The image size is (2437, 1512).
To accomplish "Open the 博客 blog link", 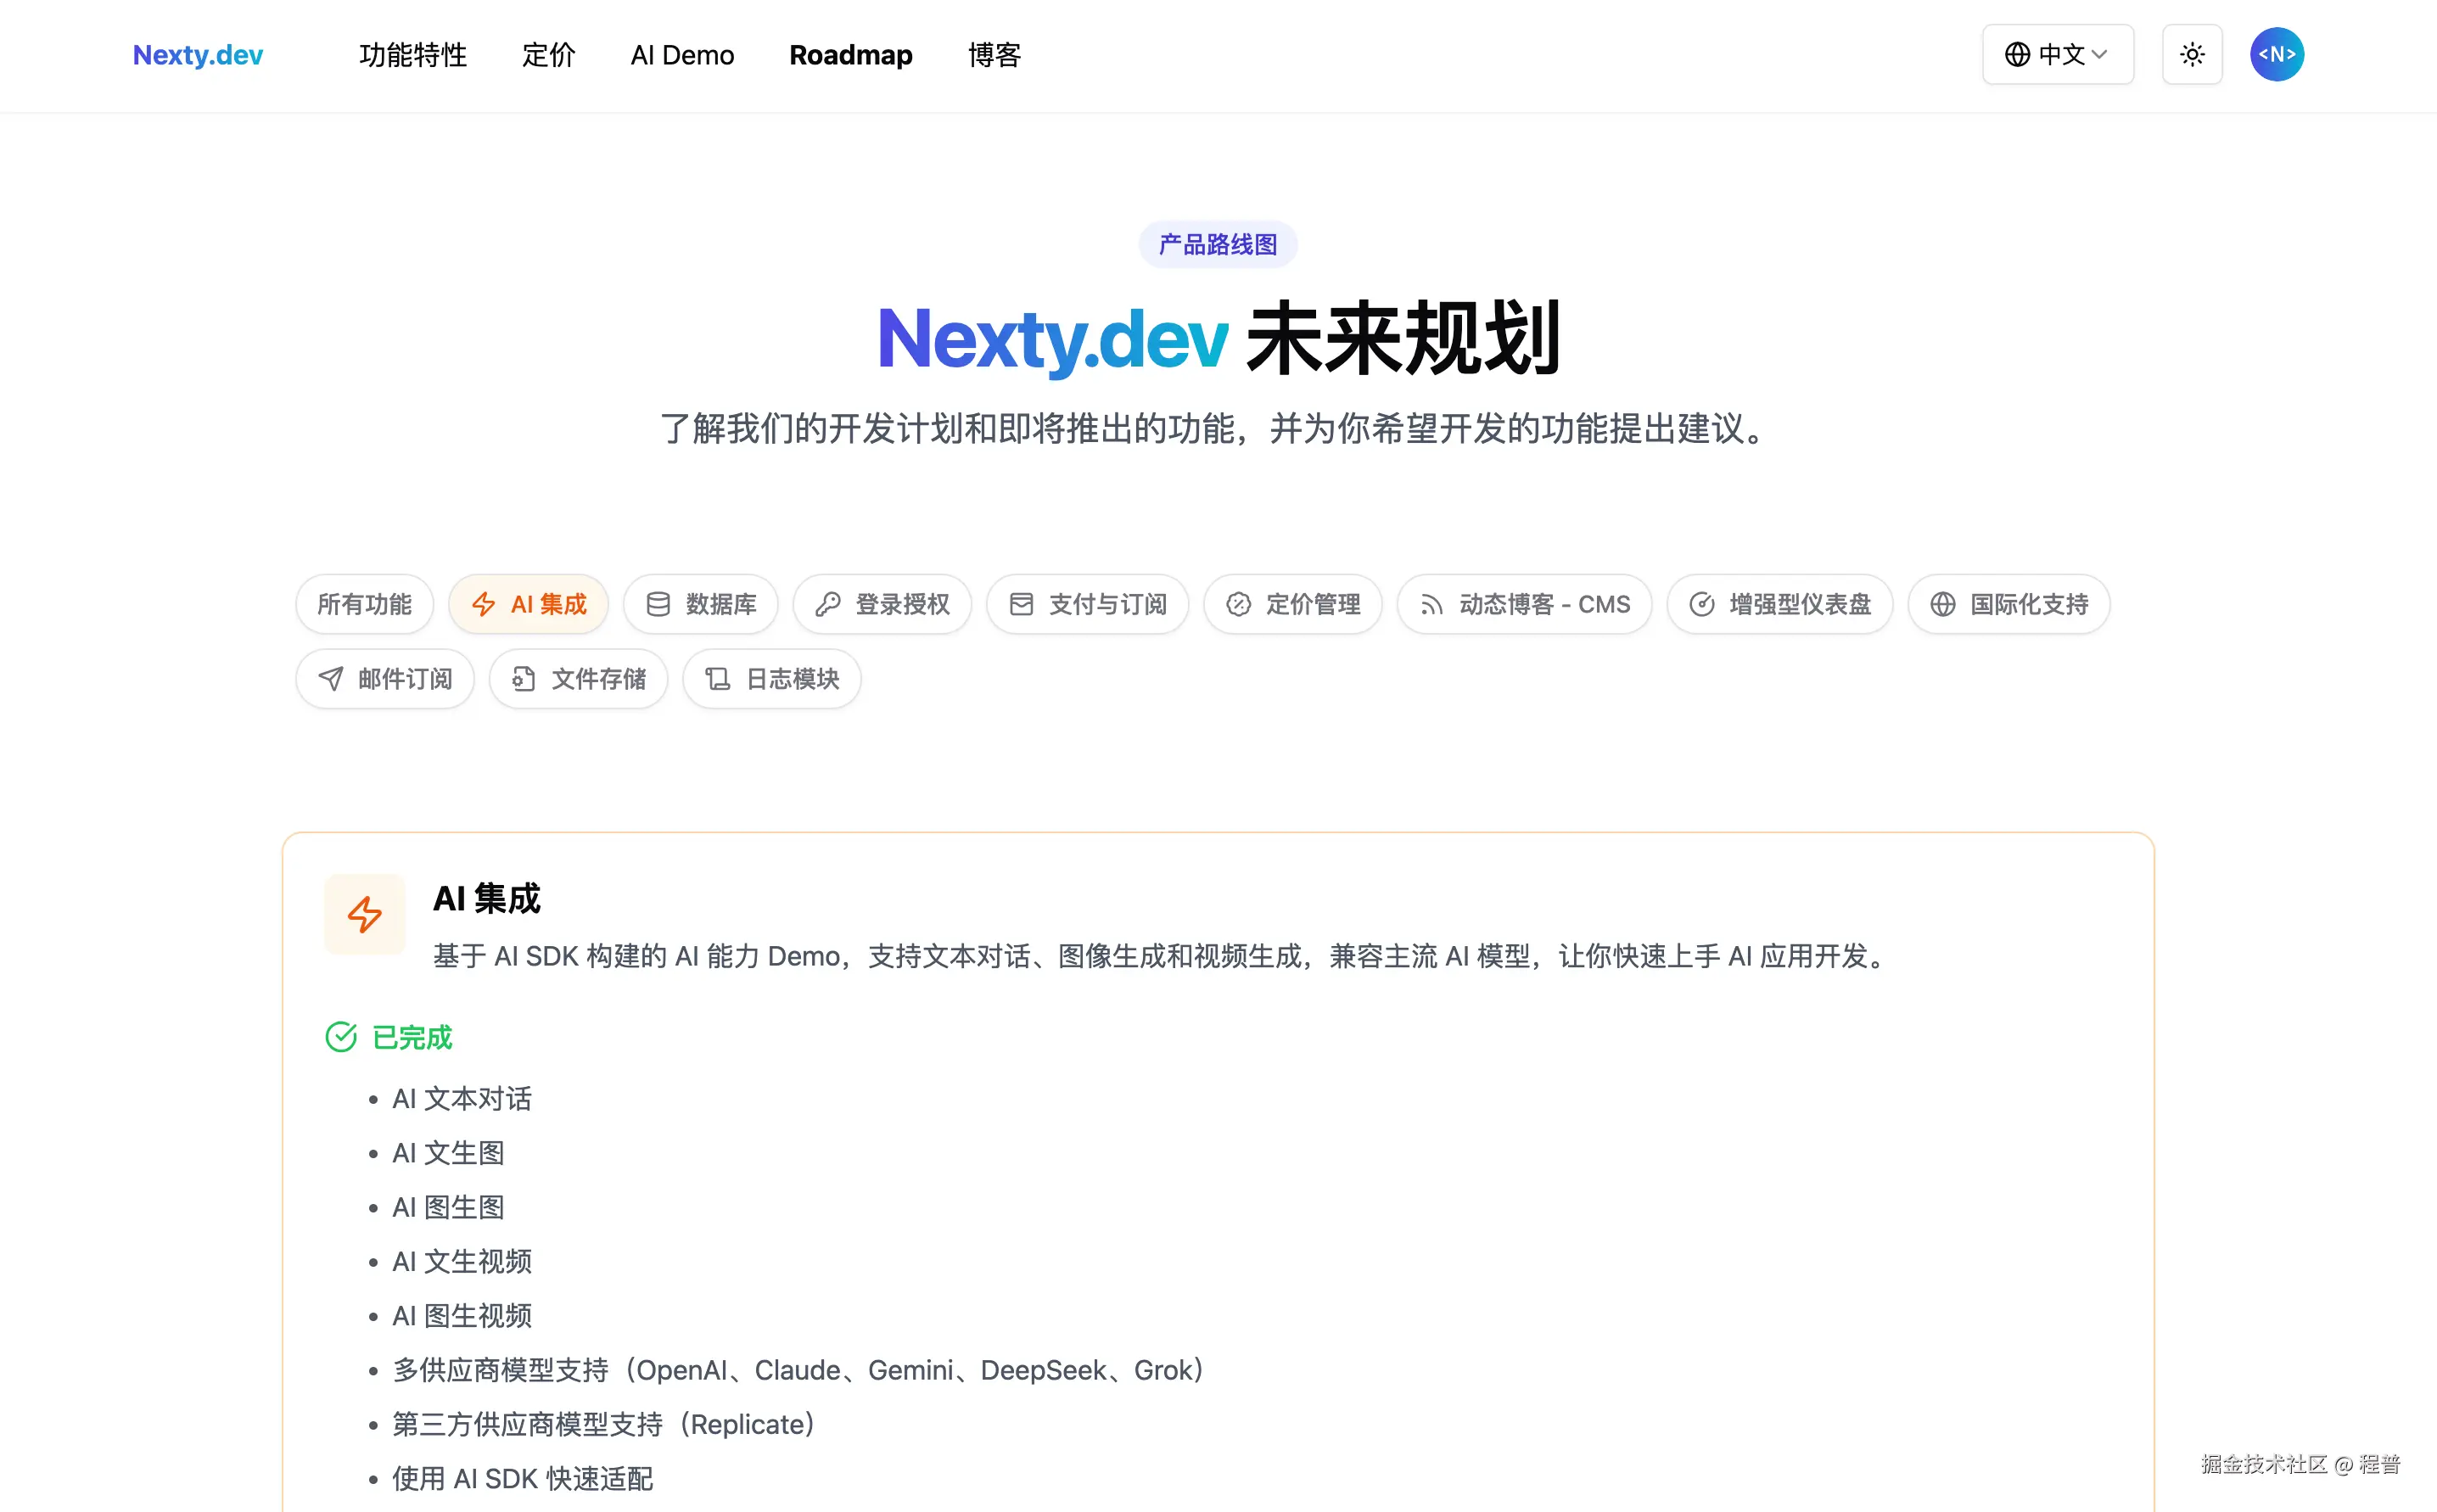I will coord(994,55).
